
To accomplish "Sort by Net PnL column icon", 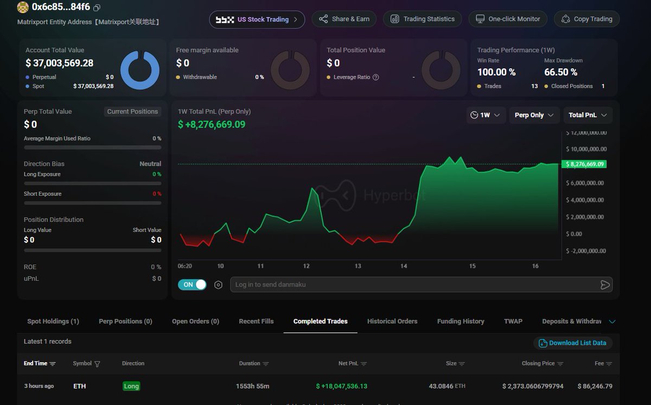I will point(363,364).
